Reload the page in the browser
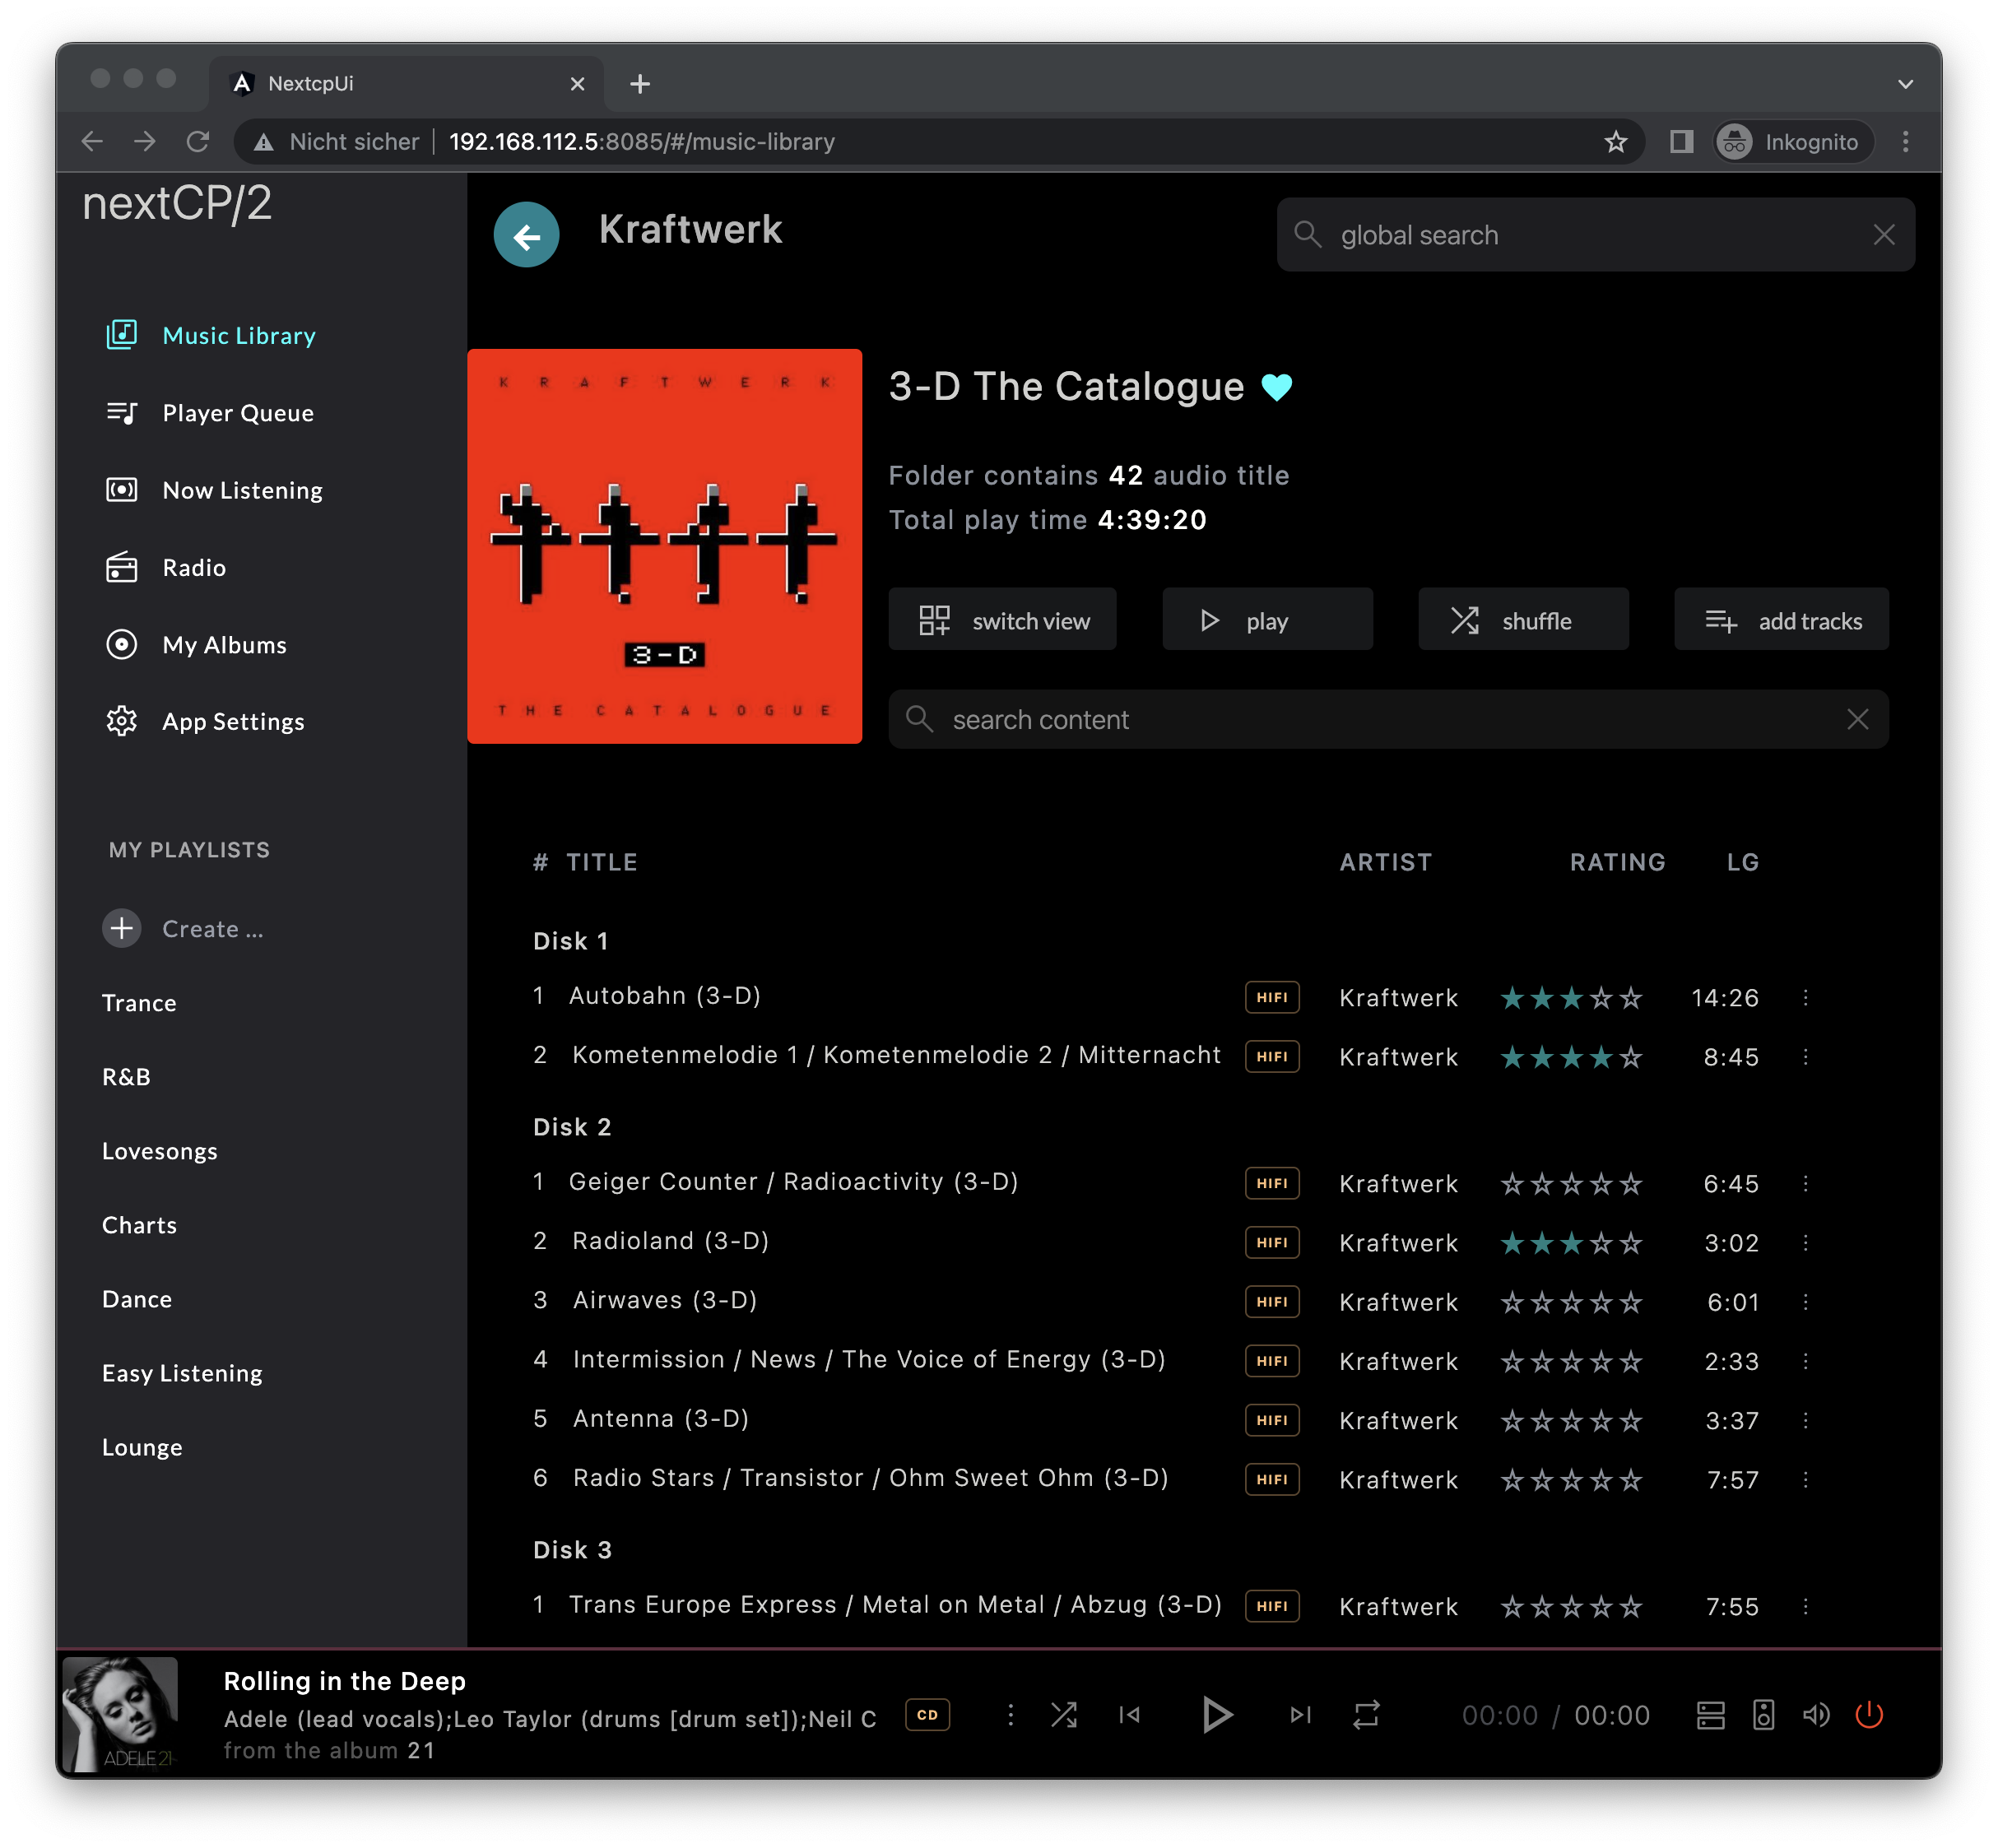The image size is (1998, 1848). 197,141
